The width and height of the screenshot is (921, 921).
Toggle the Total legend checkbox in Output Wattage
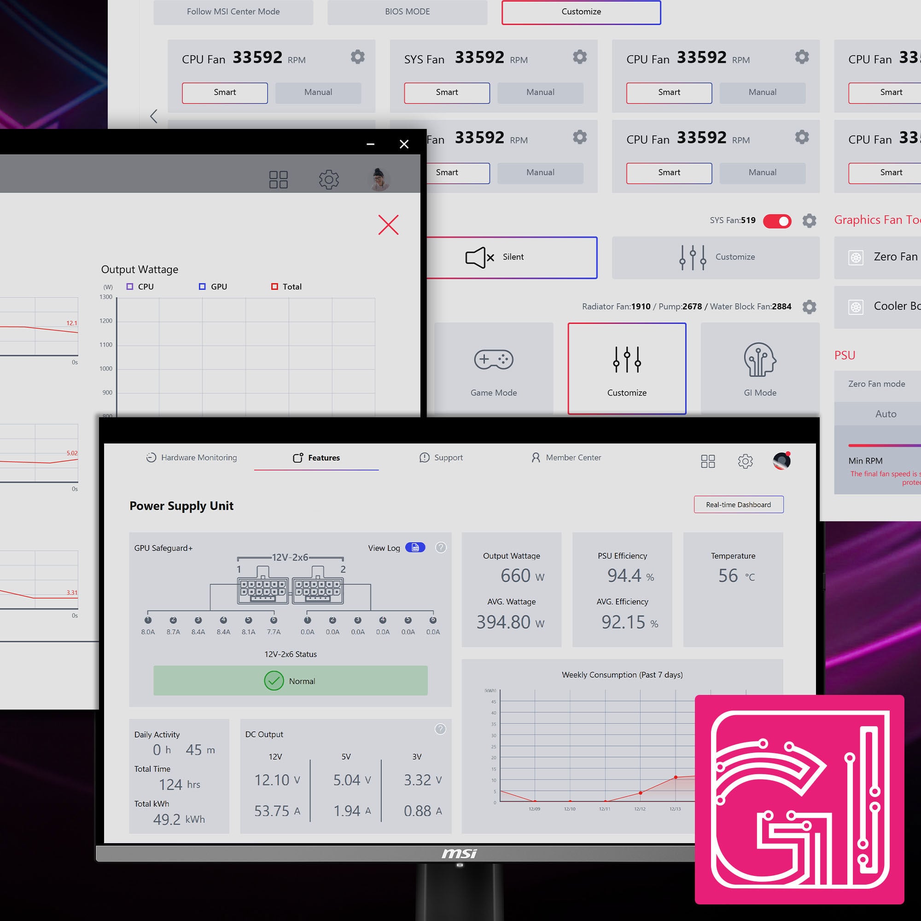point(274,286)
